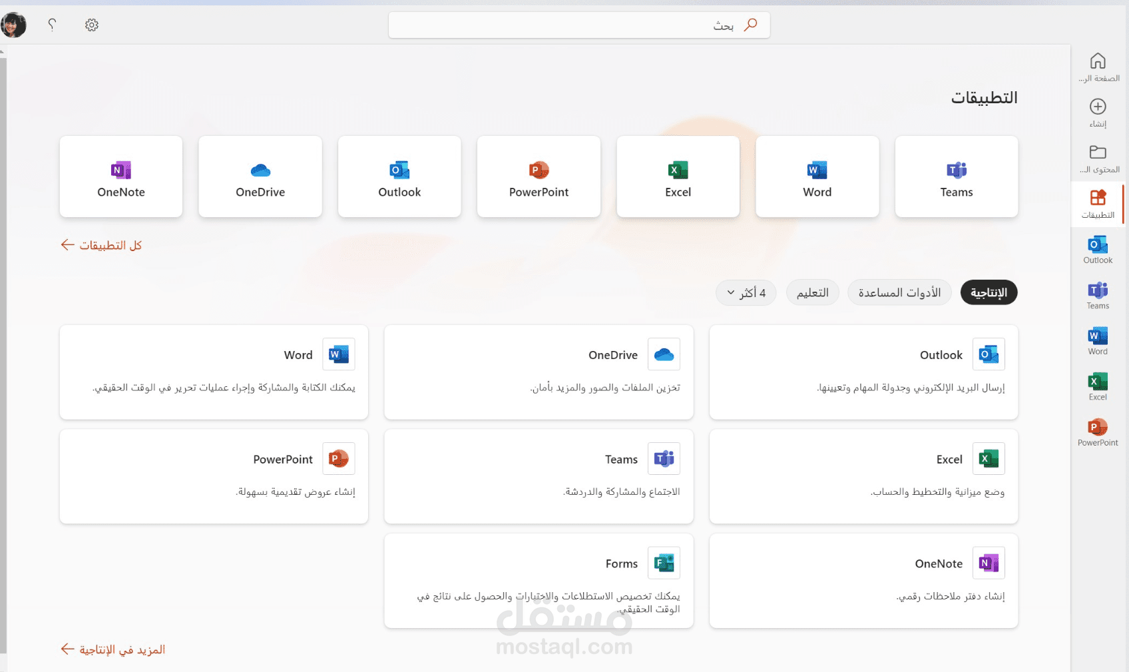
Task: Click OneDrive icon in productivity card
Action: click(x=664, y=354)
